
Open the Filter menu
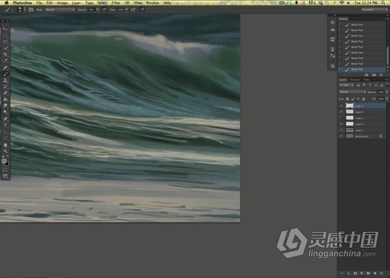pyautogui.click(x=116, y=3)
